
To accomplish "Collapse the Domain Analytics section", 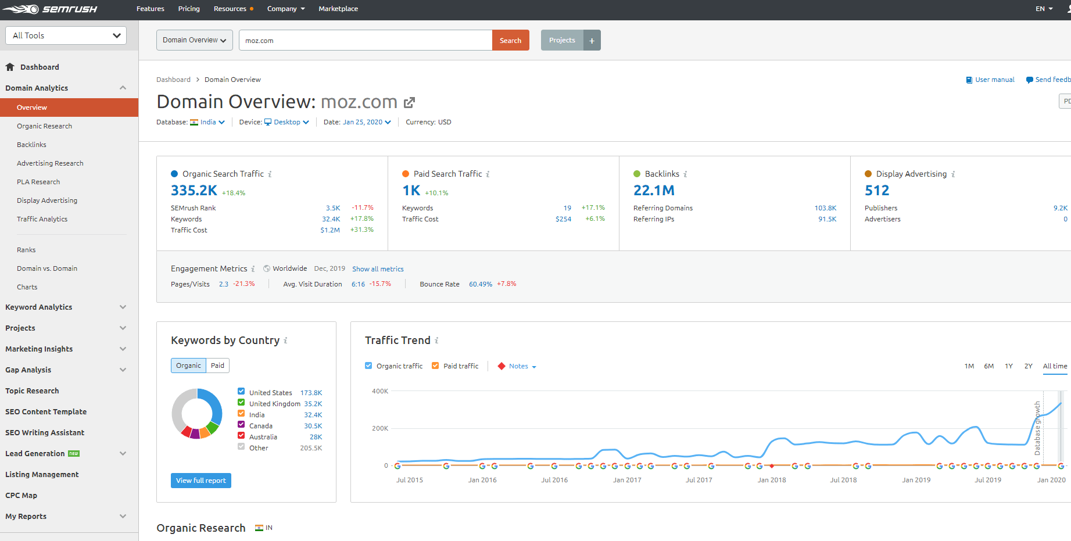I will coord(123,88).
